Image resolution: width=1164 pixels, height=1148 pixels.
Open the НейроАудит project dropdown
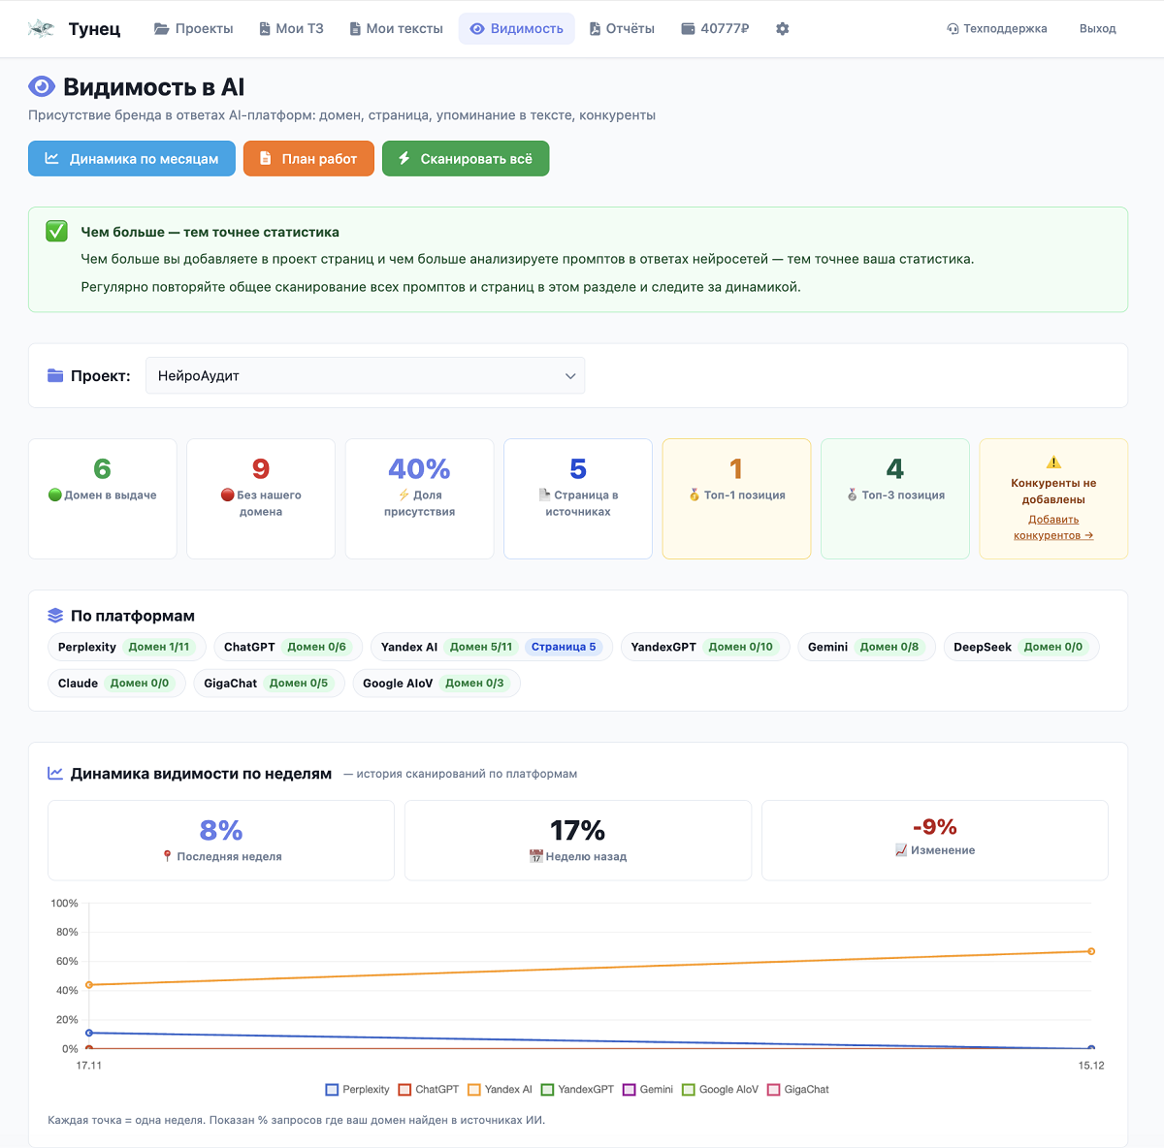pyautogui.click(x=365, y=376)
